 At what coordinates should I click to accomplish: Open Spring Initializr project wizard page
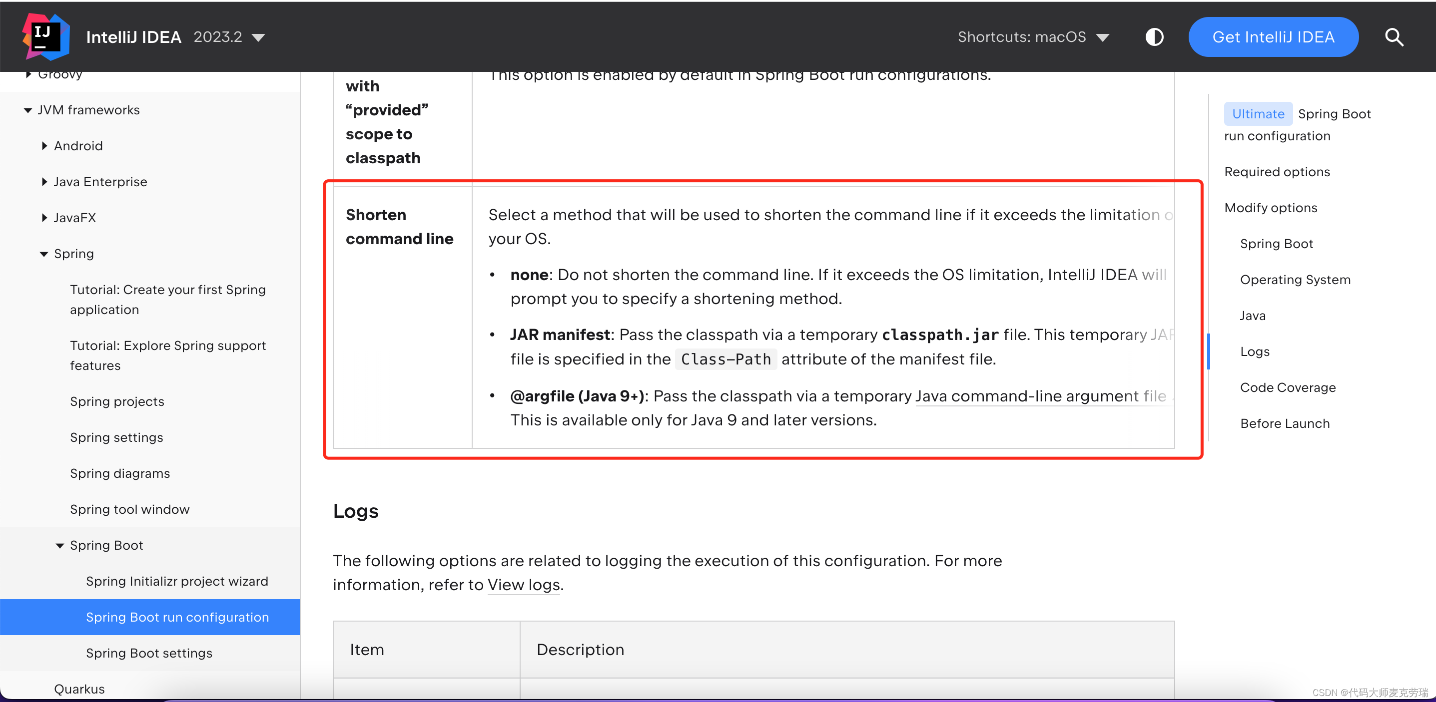click(x=177, y=581)
